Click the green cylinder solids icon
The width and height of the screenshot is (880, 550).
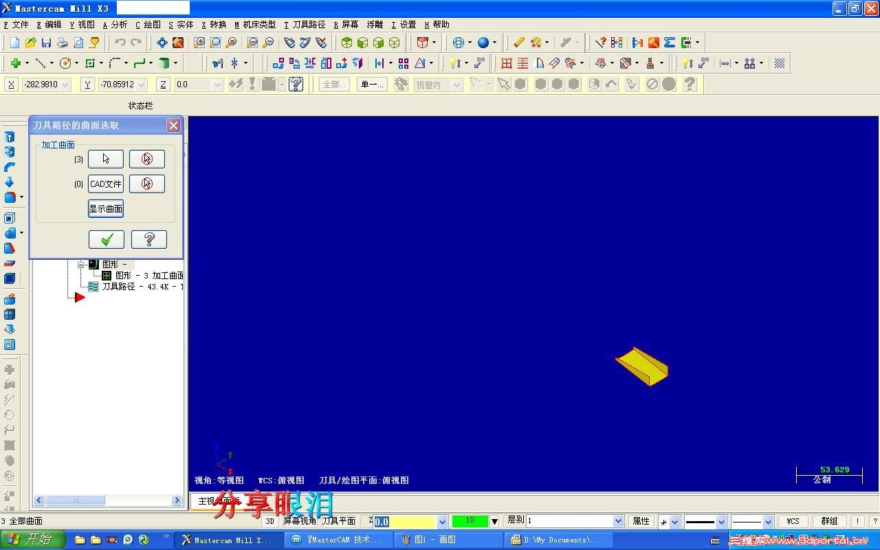click(164, 63)
